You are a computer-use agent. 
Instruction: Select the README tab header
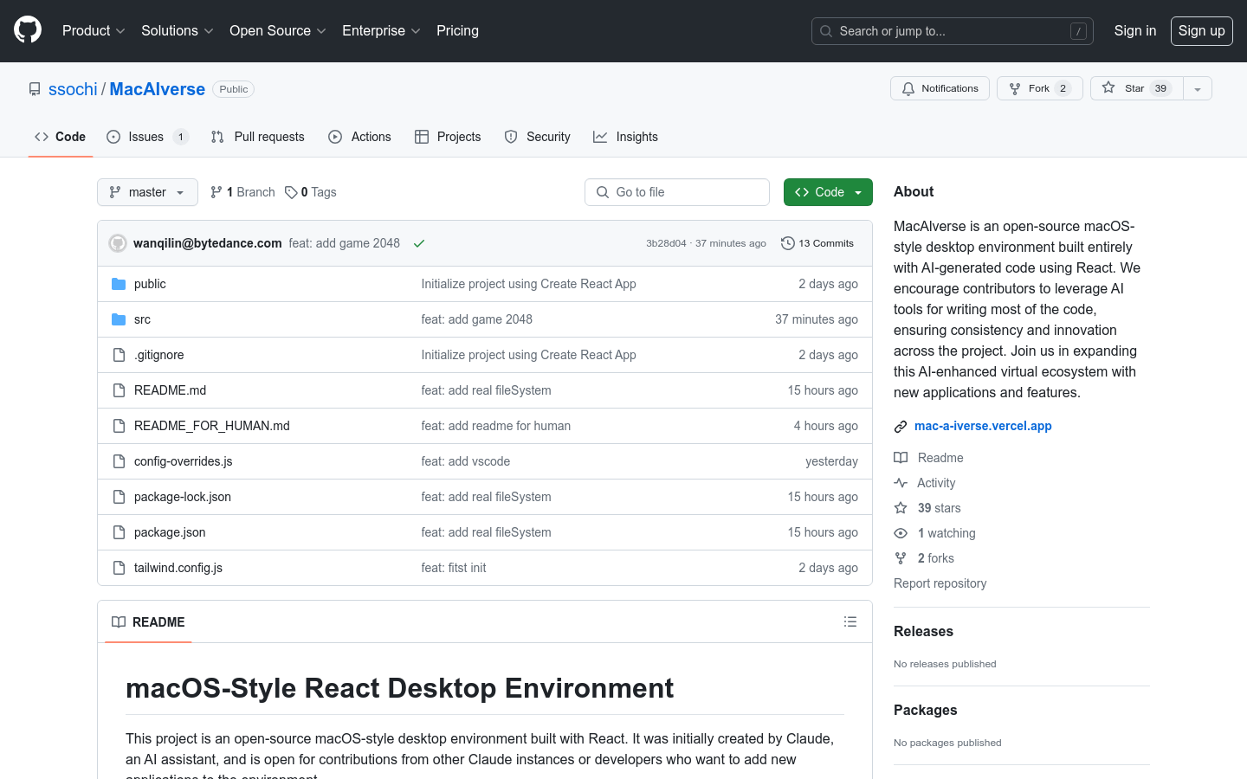148,622
